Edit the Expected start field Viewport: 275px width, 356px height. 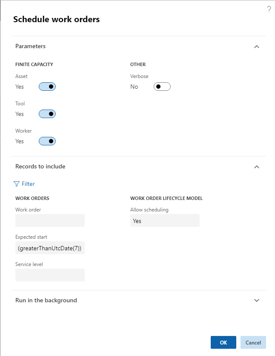click(x=50, y=248)
